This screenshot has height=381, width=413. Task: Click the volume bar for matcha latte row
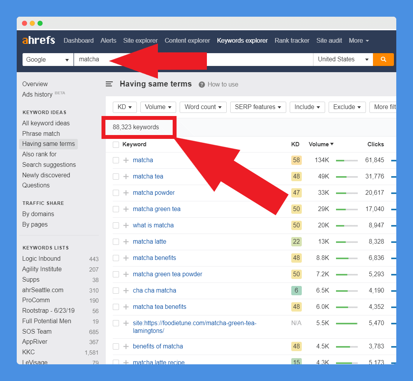tap(346, 242)
